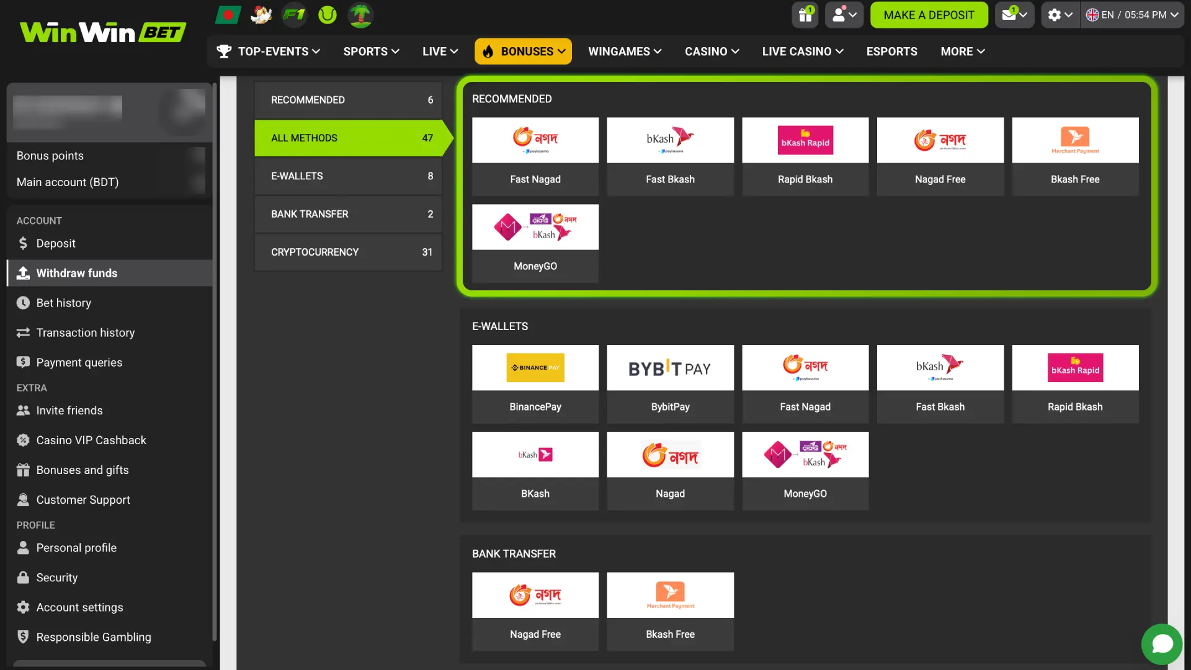Open Withdraw funds in sidebar
This screenshot has width=1191, height=670.
pyautogui.click(x=109, y=273)
